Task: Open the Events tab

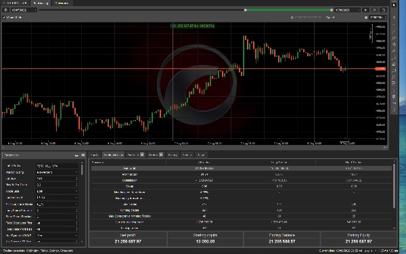Action: click(187, 155)
